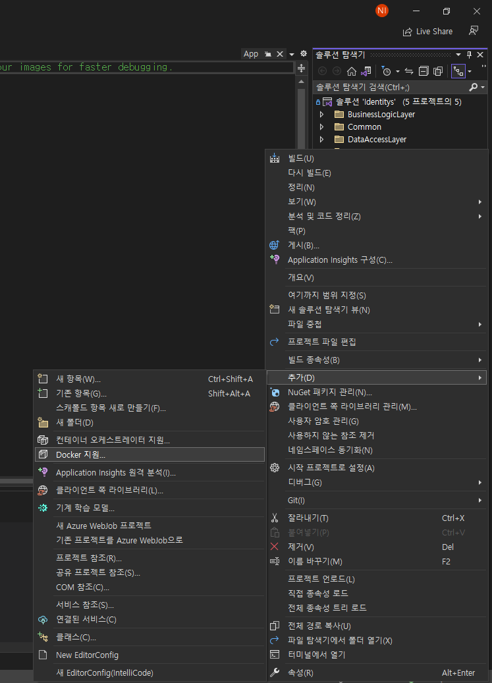Open the feedback person icon

pos(474,31)
